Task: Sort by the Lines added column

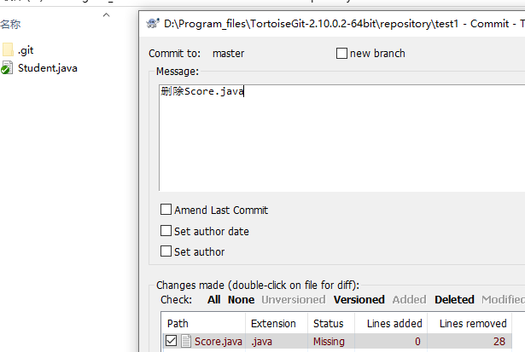Action: (391, 323)
